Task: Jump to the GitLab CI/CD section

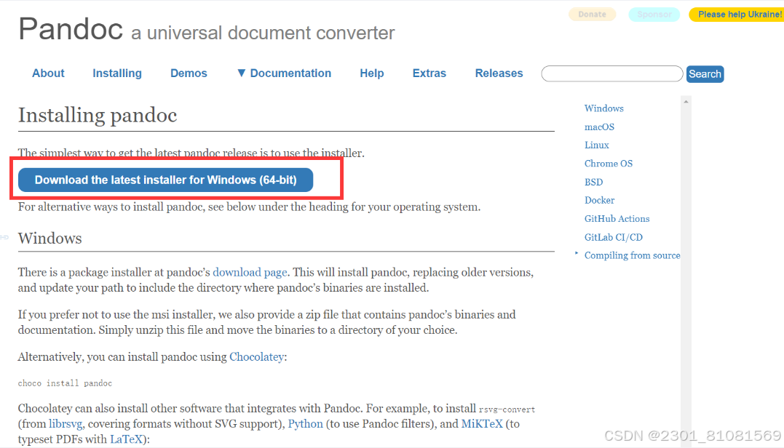Action: coord(614,237)
